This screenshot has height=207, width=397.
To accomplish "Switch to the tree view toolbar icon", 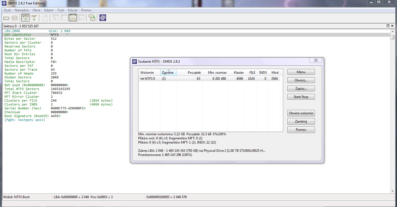I will (x=55, y=18).
